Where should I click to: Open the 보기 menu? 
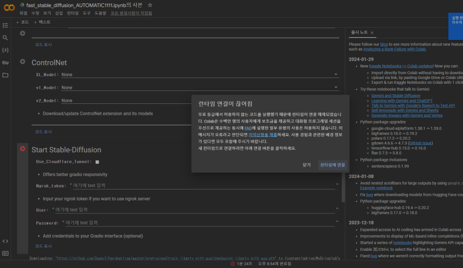click(47, 13)
